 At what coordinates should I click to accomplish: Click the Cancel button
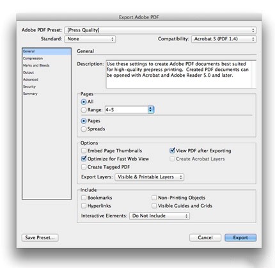(205, 238)
